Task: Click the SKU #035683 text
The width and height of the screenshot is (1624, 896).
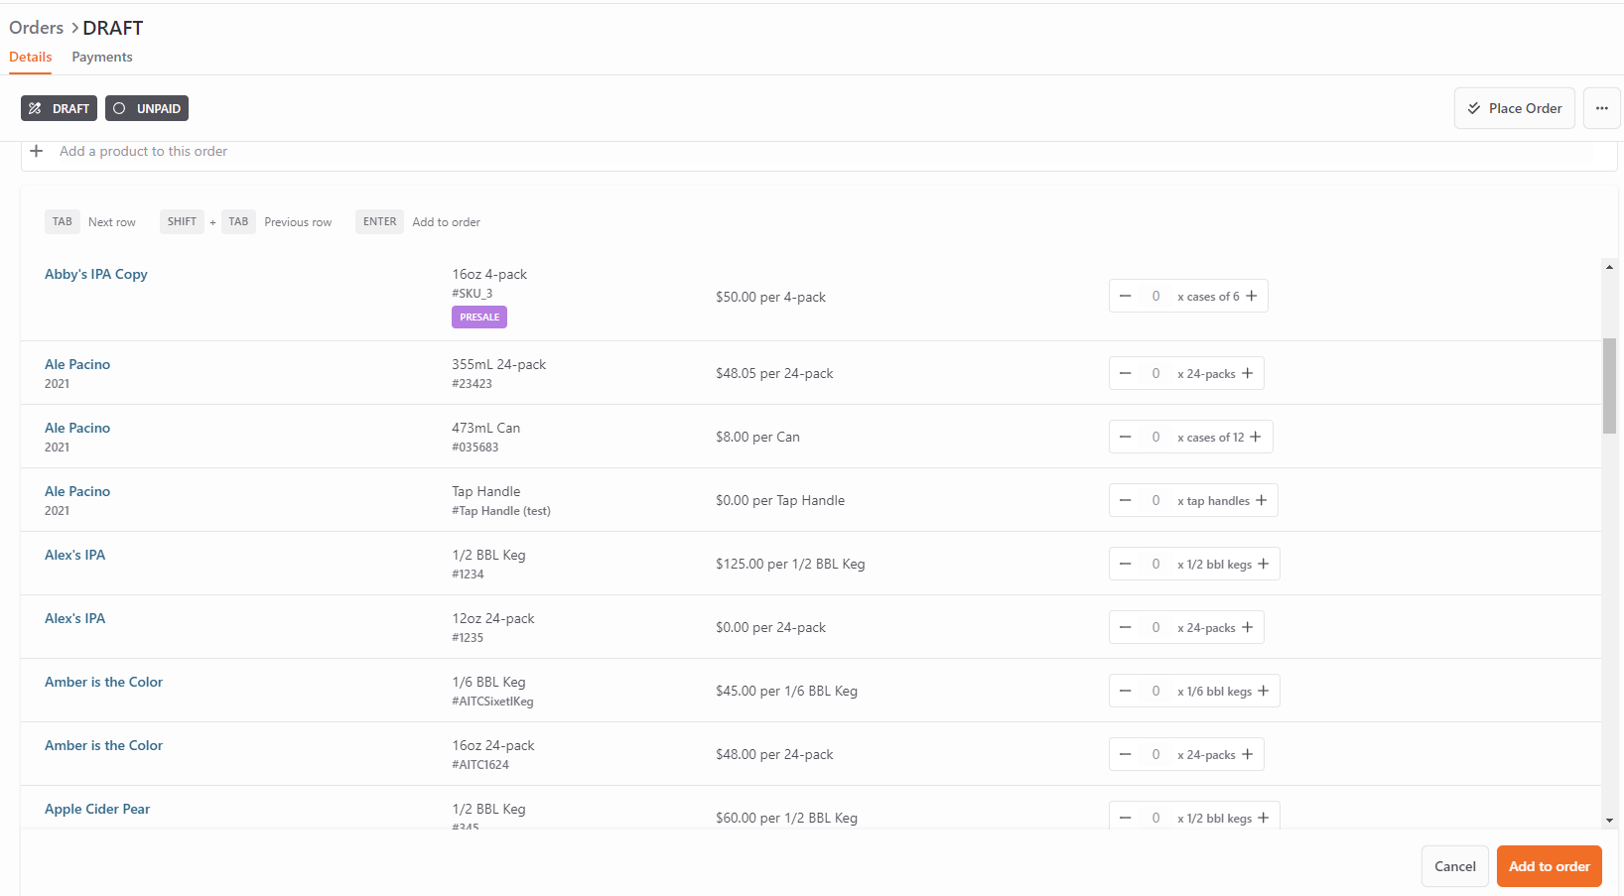Action: pos(475,448)
